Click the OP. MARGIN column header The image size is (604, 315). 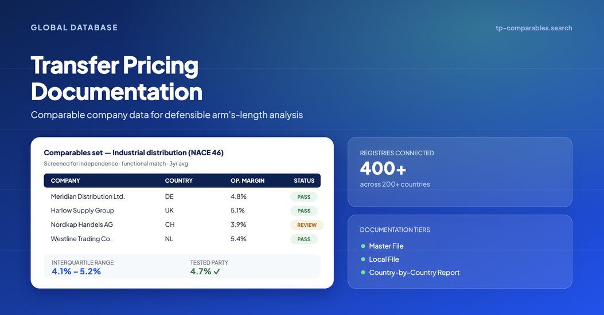pyautogui.click(x=248, y=181)
